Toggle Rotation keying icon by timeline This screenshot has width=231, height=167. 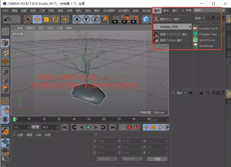pos(160,127)
